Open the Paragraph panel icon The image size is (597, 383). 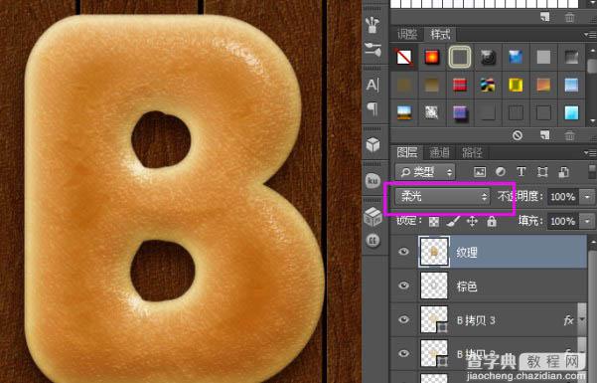coord(373,109)
